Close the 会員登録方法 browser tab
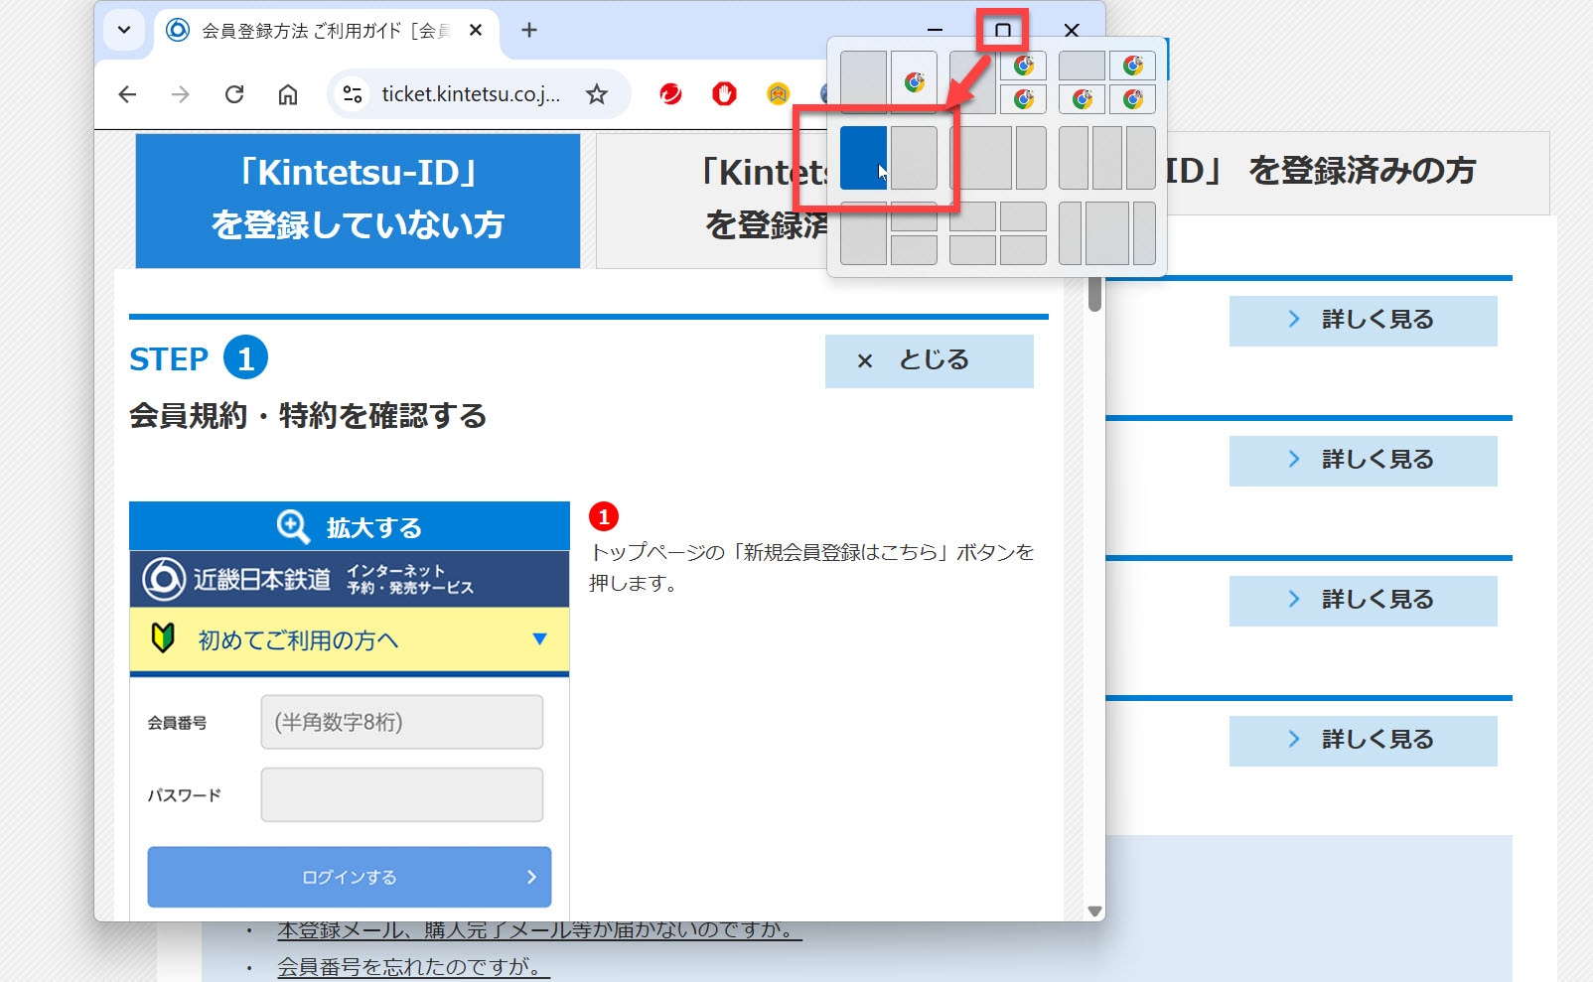The width and height of the screenshot is (1593, 982). coord(476,31)
